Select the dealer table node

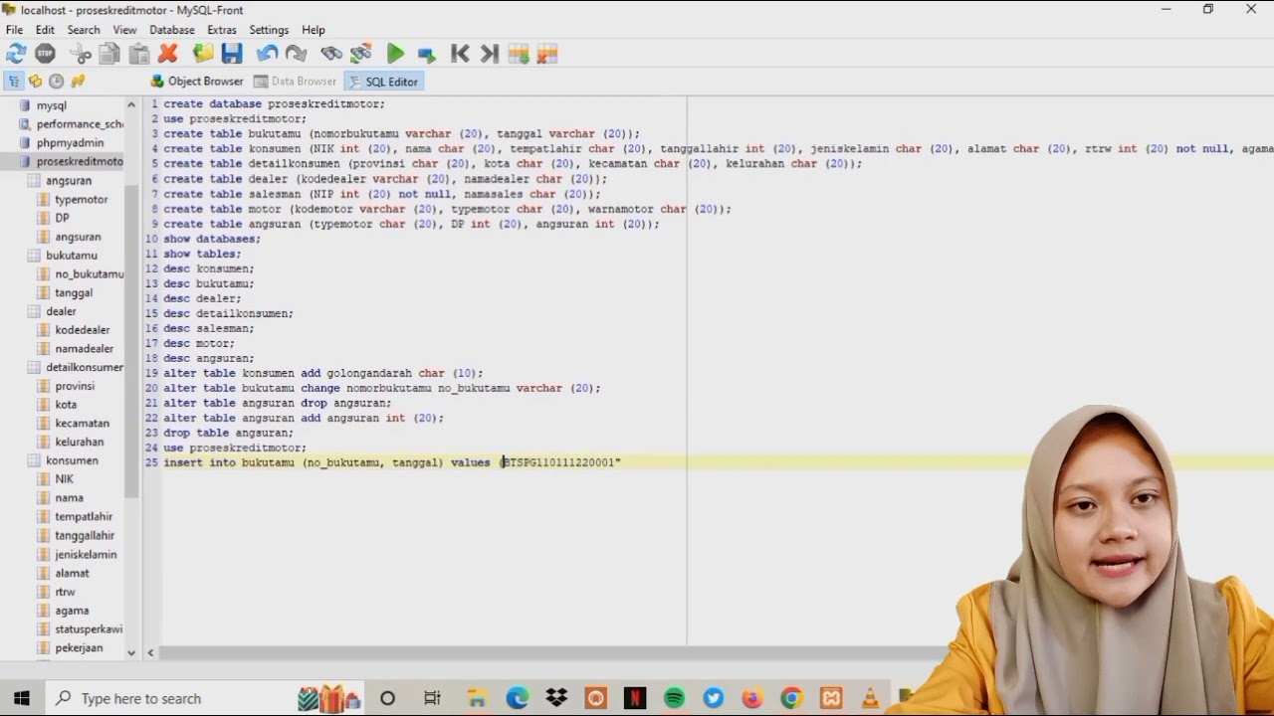(x=61, y=311)
